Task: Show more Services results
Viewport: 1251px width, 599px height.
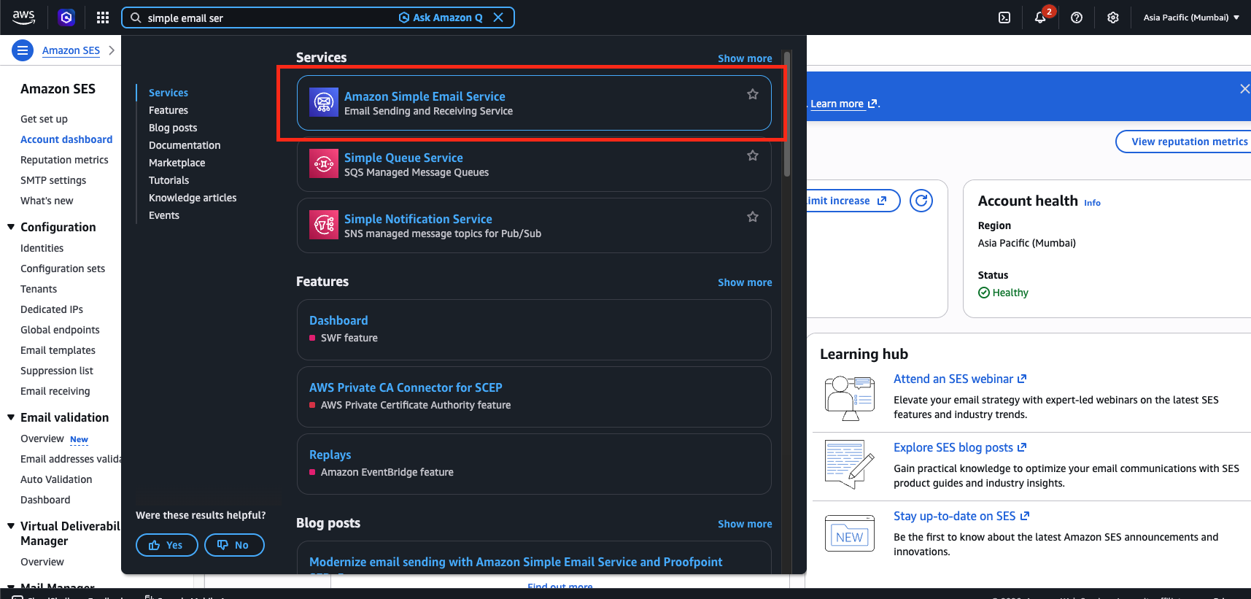Action: [x=745, y=58]
